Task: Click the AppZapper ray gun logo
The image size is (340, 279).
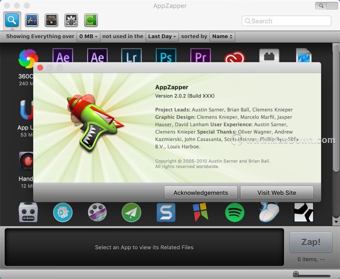Action: click(95, 123)
